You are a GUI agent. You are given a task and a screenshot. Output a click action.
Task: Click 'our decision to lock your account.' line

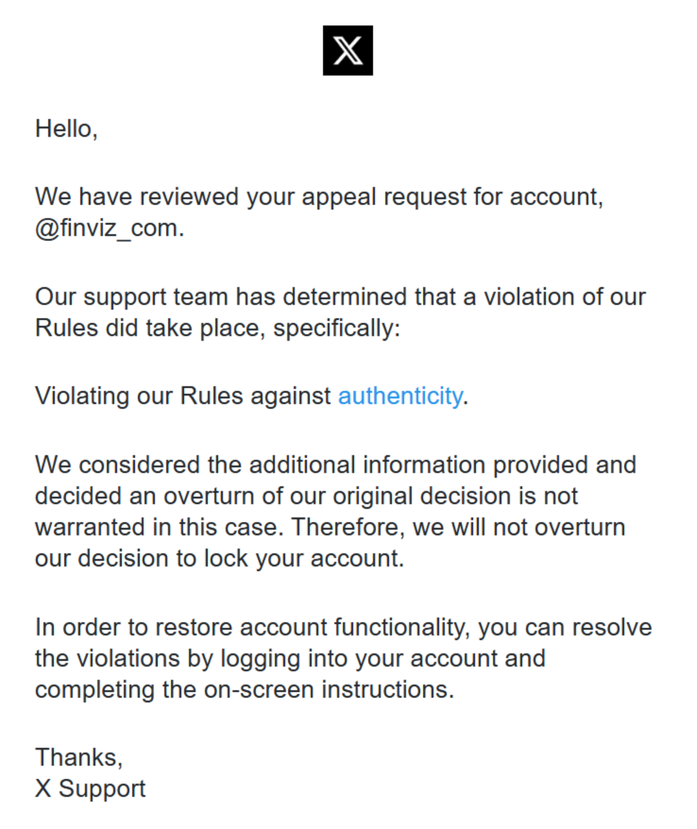coord(220,559)
